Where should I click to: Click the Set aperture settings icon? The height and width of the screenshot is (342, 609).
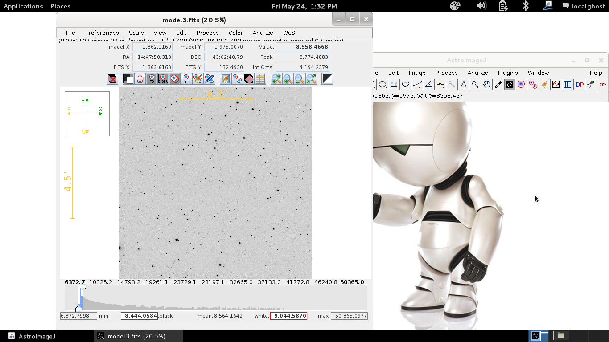coord(186,79)
